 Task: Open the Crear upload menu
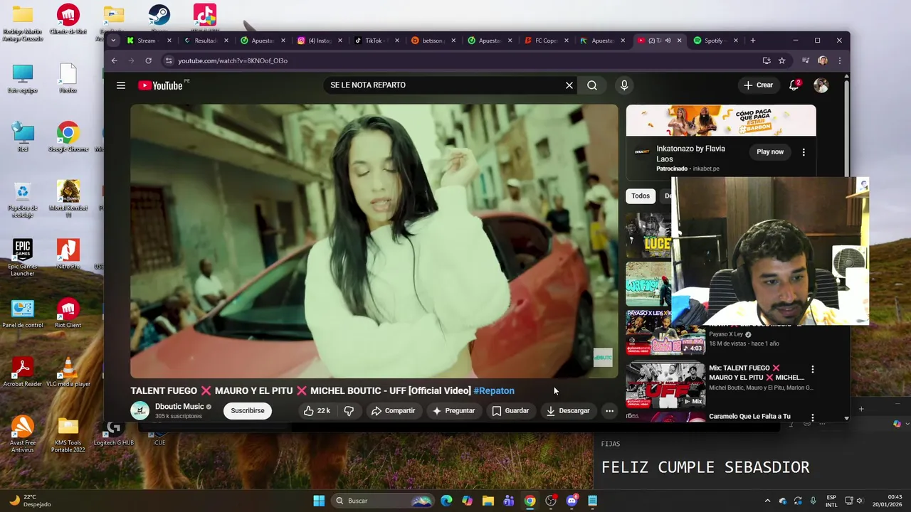coord(758,85)
